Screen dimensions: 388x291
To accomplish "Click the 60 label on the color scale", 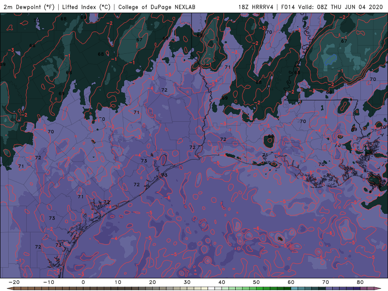I will pos(291,282).
